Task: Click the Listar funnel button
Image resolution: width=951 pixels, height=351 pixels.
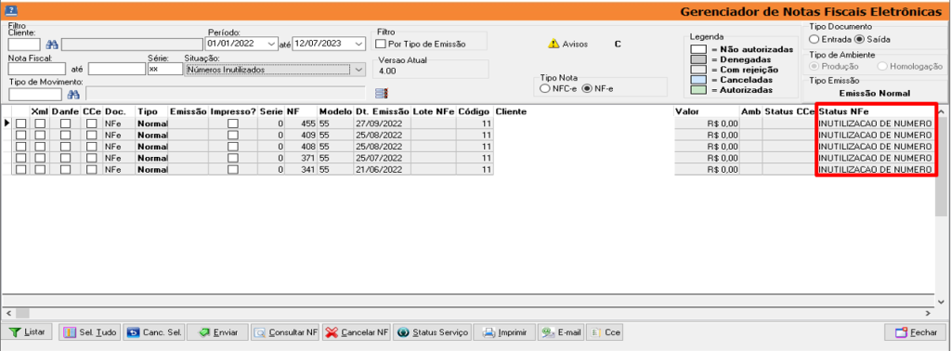Action: click(27, 332)
